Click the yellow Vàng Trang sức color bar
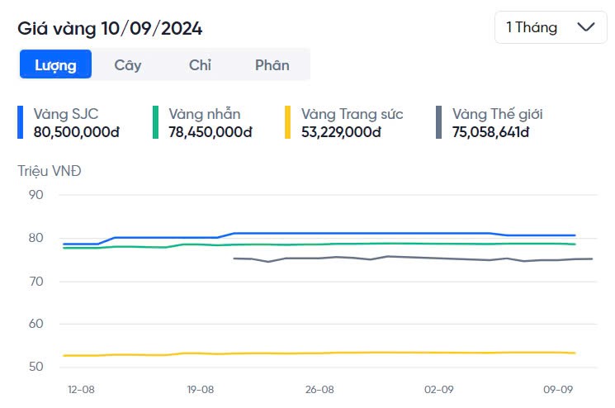Screen dimensions: 615x408 288,122
